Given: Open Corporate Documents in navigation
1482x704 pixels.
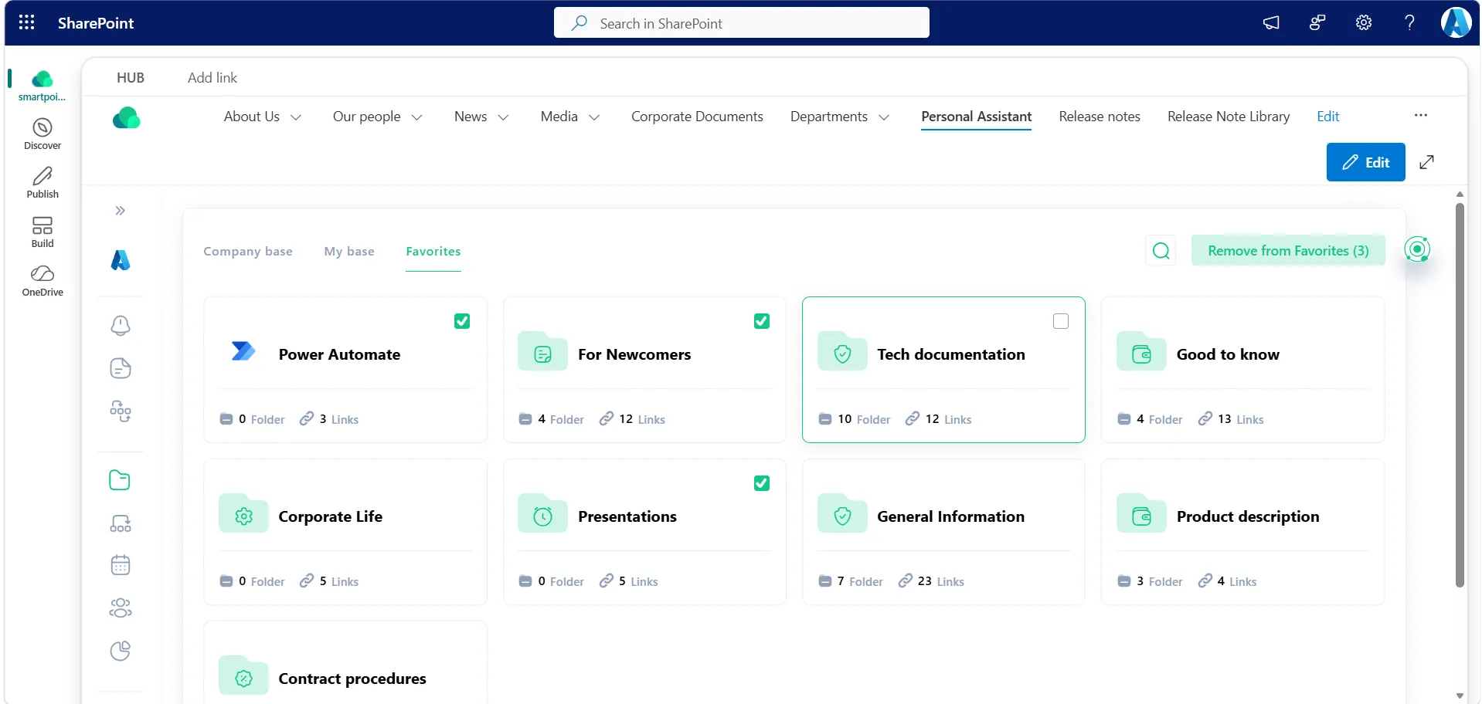Looking at the screenshot, I should point(697,117).
